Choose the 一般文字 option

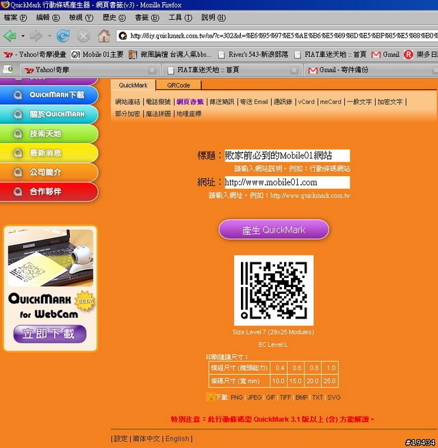pos(359,101)
